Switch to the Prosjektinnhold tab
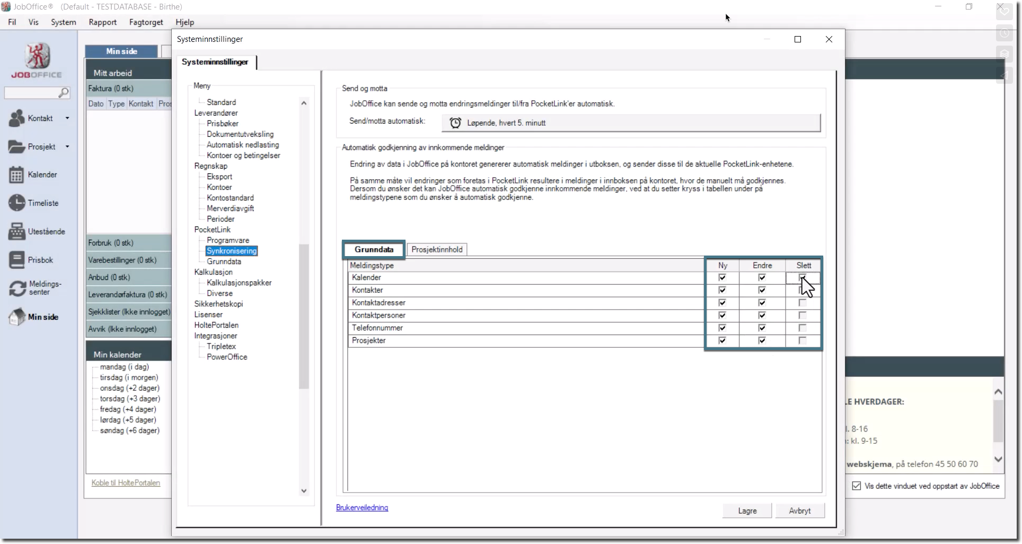This screenshot has height=544, width=1022. tap(437, 250)
